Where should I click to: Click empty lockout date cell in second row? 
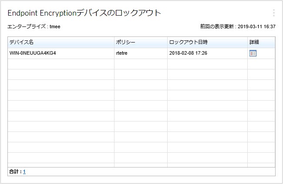207,64
